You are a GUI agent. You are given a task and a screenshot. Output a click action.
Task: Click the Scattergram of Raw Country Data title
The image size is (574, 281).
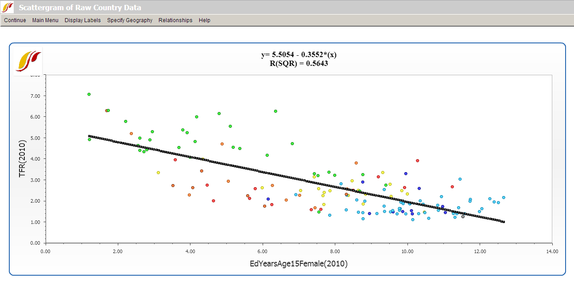[x=80, y=8]
